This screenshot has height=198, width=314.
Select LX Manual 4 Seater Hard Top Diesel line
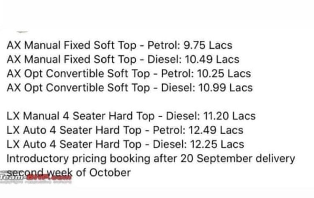point(131,116)
